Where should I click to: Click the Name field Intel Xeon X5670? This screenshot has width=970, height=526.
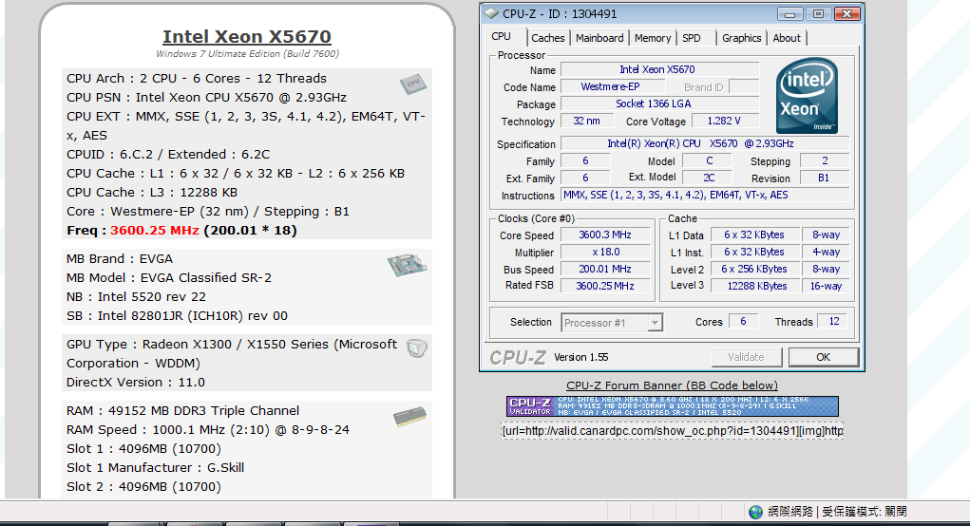[659, 70]
